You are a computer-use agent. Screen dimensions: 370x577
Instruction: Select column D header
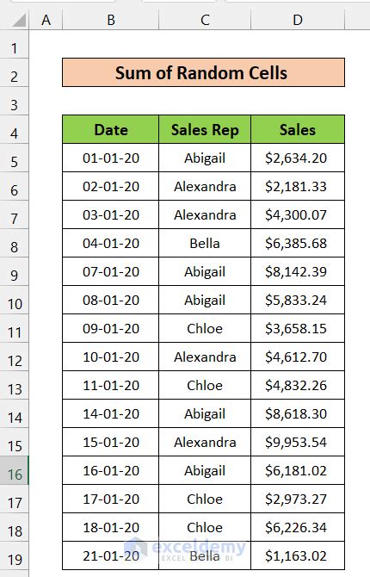(x=298, y=20)
